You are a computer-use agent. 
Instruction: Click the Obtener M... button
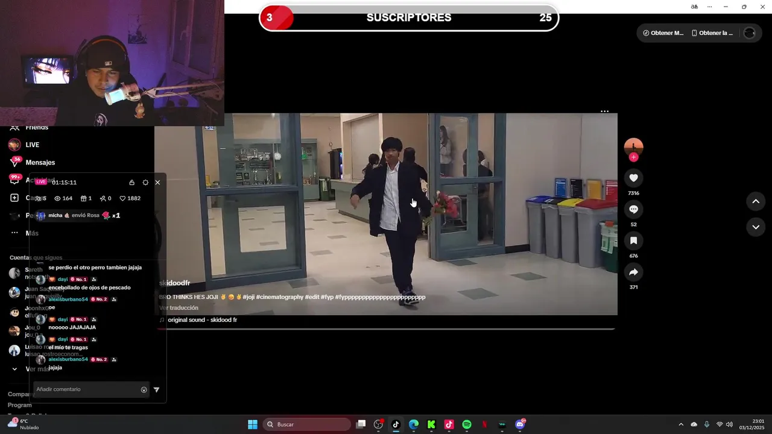[x=663, y=33]
